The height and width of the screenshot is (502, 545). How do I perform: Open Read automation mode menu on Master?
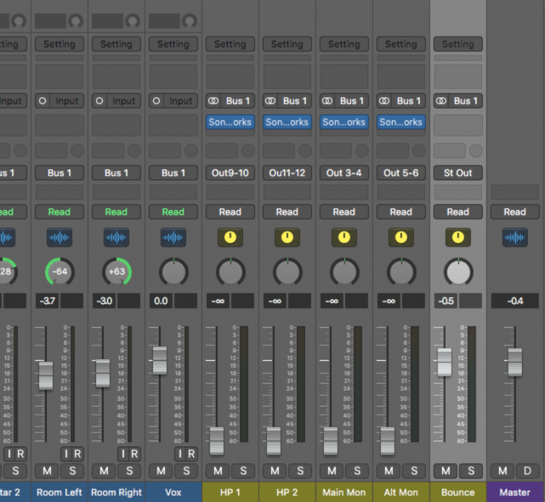point(515,212)
